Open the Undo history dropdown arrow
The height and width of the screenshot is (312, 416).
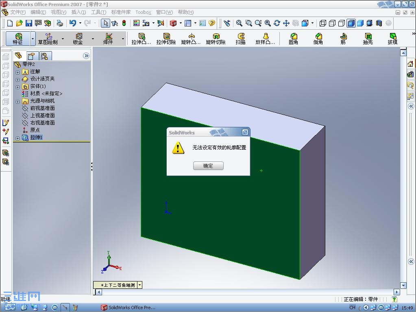80,23
